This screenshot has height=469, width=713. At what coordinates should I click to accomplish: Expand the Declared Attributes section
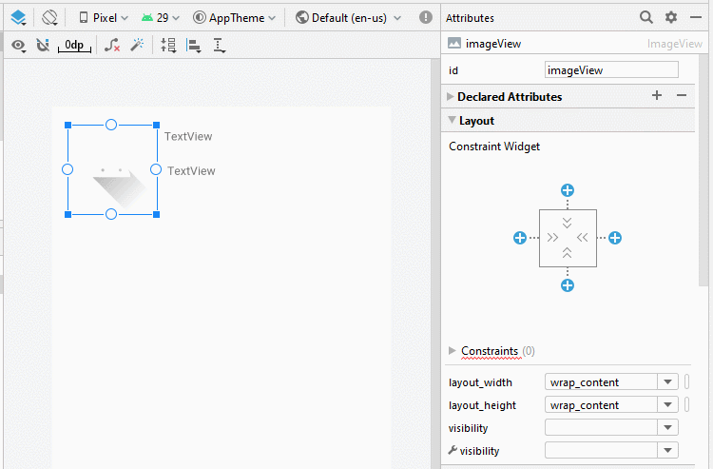pos(451,96)
